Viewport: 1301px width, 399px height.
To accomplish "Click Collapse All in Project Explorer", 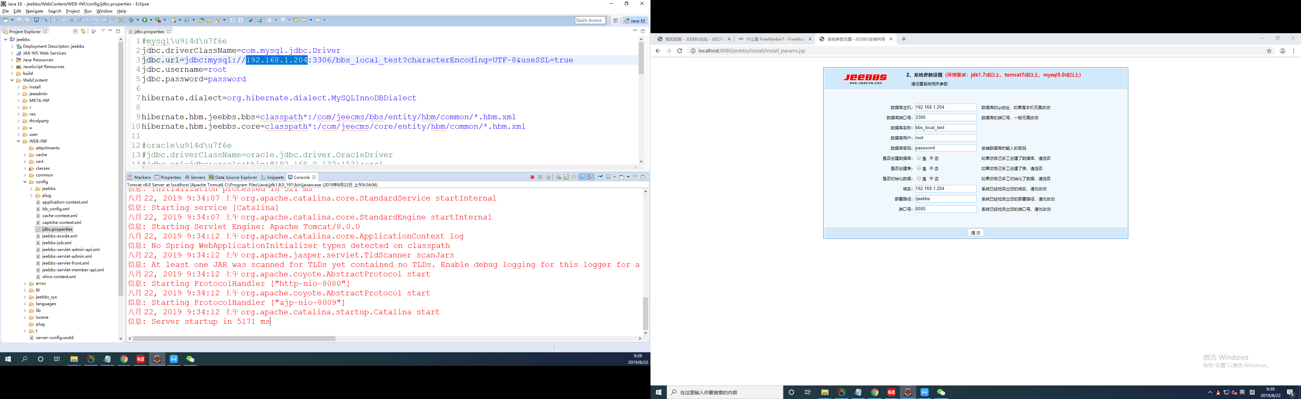I will (x=75, y=31).
